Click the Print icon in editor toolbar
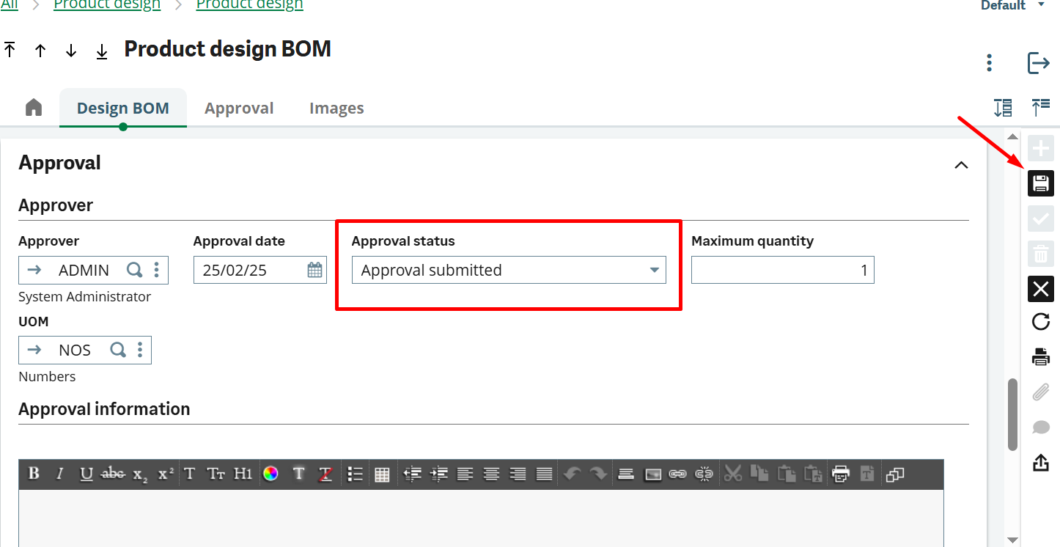Screen dimensions: 1060x547 (841, 474)
